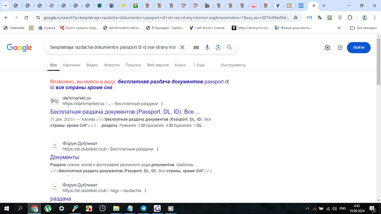Open a new tab with plus button
Screen dimensions: 381x214
click(x=324, y=6)
